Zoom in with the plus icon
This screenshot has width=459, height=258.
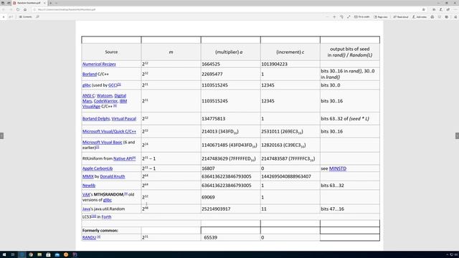[x=334, y=17]
